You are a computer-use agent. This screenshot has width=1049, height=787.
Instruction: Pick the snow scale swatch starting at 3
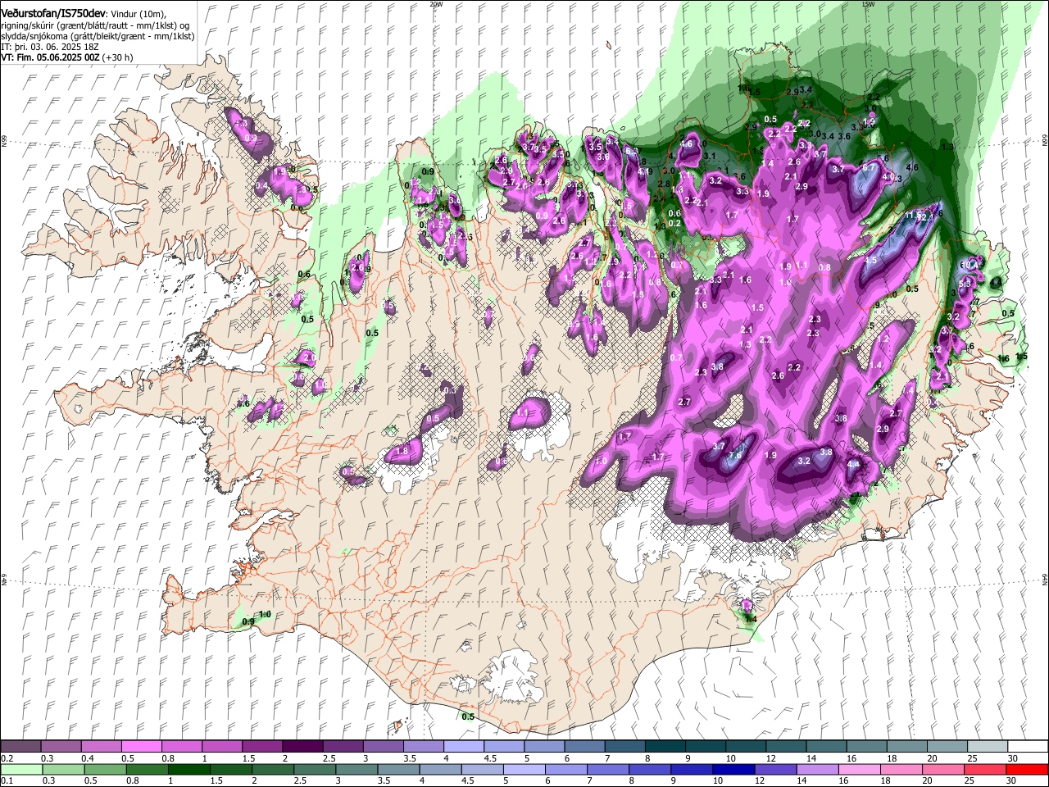383,746
